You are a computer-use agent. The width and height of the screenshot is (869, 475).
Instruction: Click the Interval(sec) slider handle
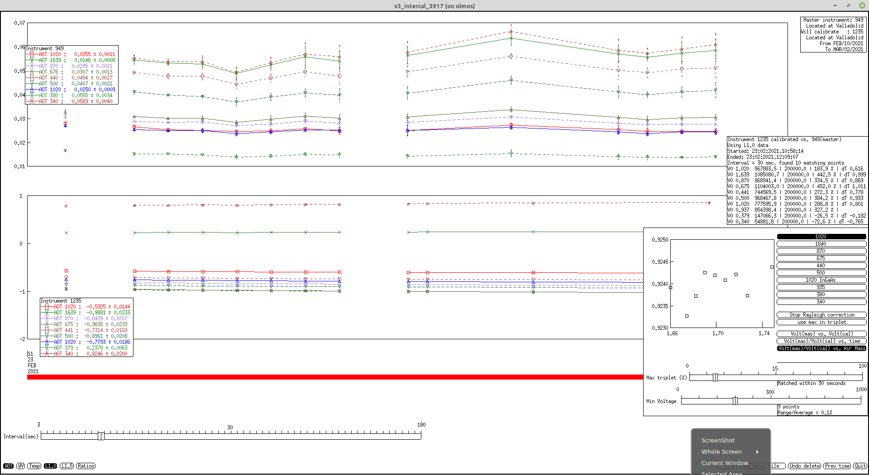(101, 436)
